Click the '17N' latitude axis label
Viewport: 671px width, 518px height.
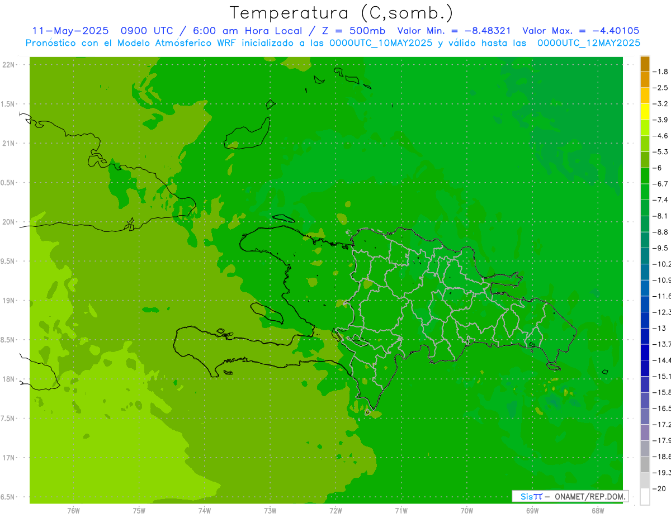(x=9, y=458)
